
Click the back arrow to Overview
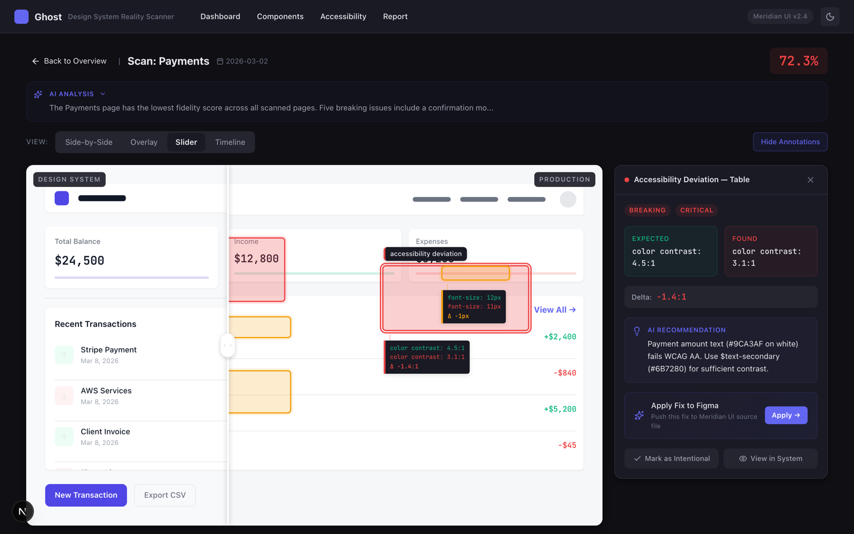[36, 61]
